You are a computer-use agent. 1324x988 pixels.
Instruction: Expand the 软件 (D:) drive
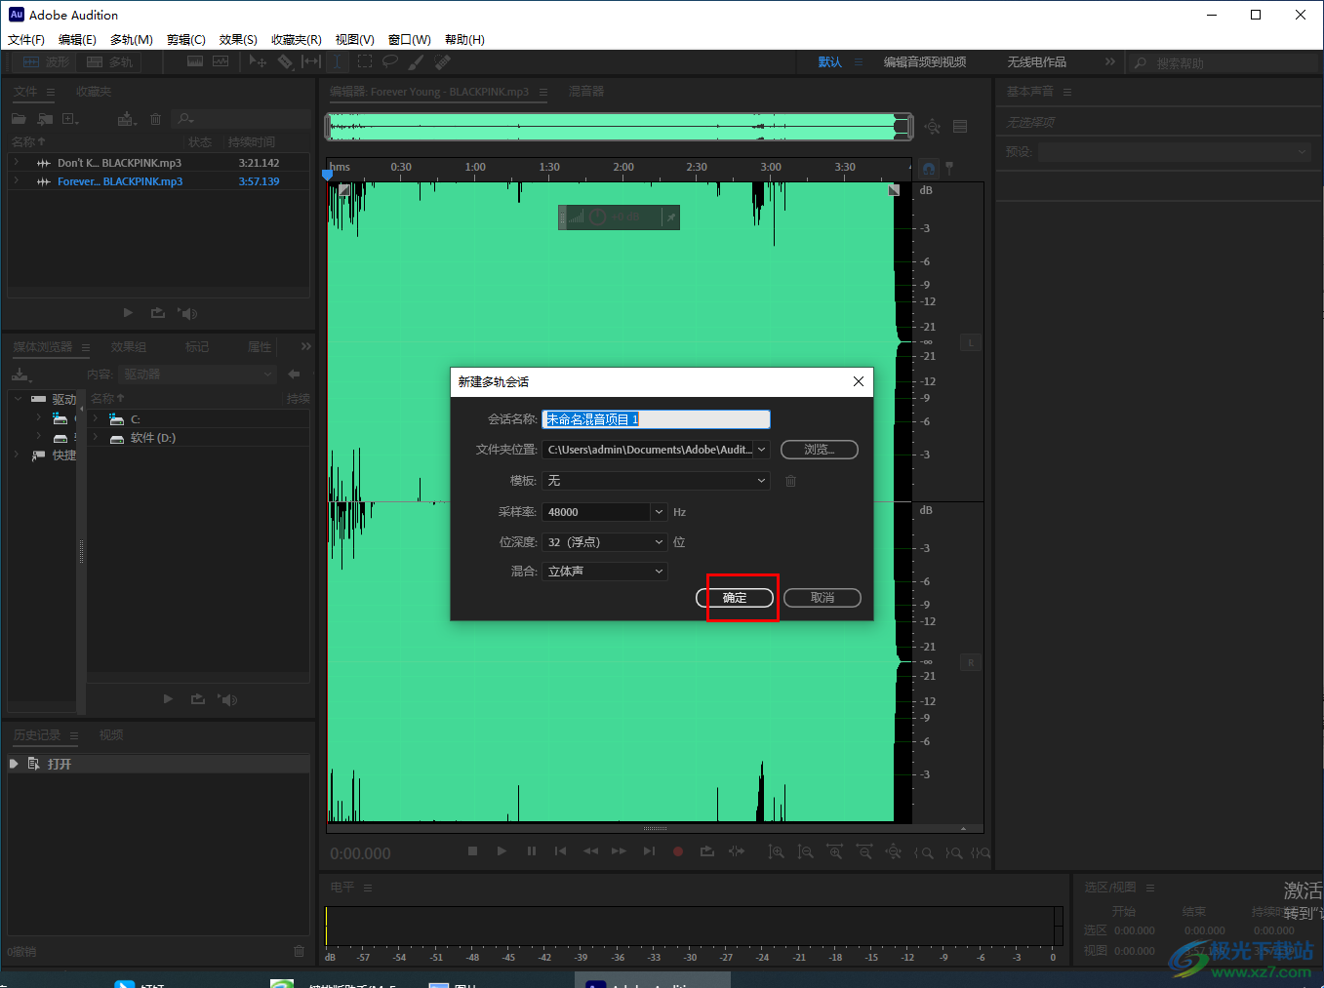point(96,438)
